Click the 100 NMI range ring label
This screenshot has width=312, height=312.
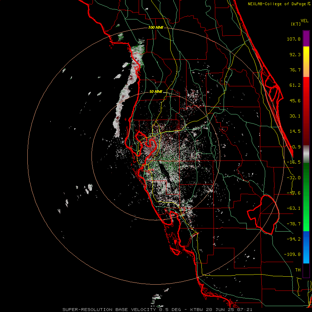(x=156, y=27)
